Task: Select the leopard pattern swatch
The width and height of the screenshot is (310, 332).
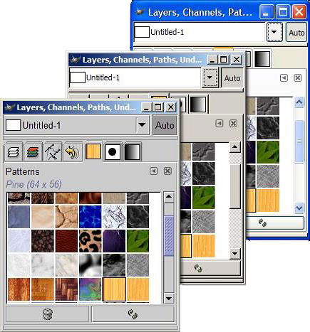Action: (91, 241)
